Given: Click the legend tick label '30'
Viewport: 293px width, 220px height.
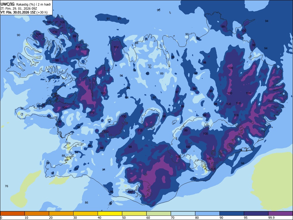Looking at the screenshot, I should 75,218.
